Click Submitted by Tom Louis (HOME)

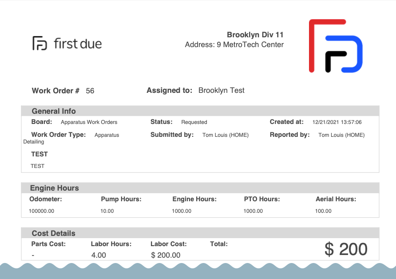tap(225, 135)
